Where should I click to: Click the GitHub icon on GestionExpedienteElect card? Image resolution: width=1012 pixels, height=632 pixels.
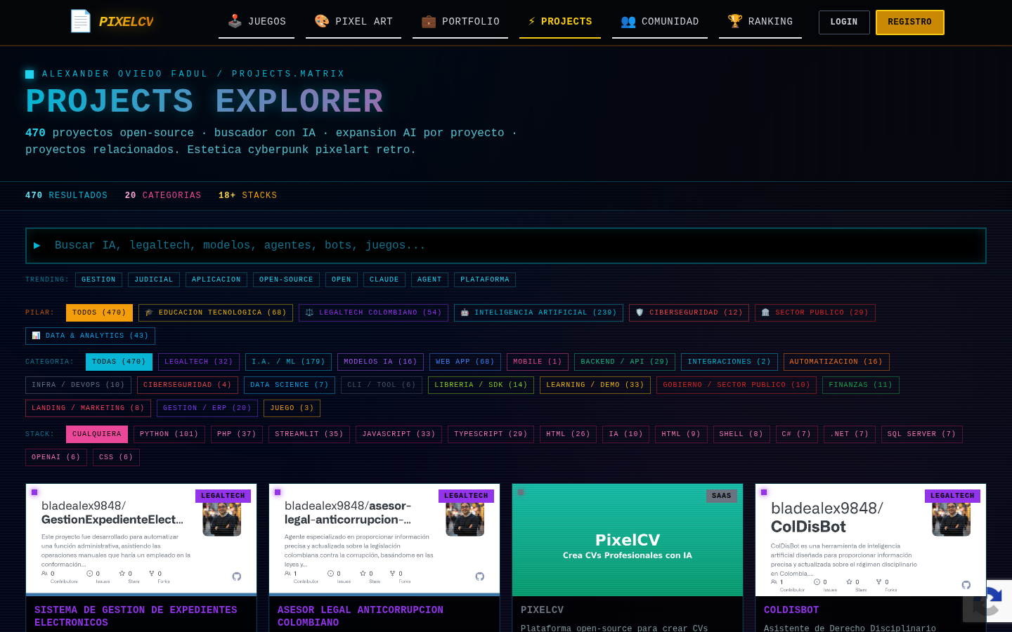[237, 577]
